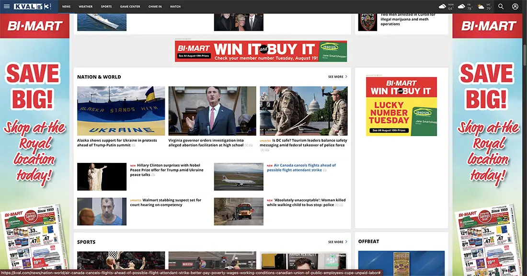The width and height of the screenshot is (527, 276).
Task: Click the page vertical scrollbar thumb
Action: click(x=525, y=55)
